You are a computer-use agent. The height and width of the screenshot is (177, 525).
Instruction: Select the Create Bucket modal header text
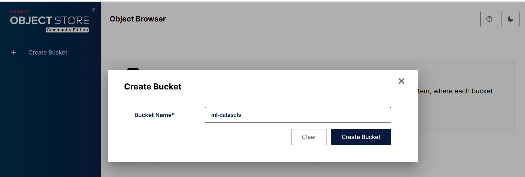pos(152,86)
